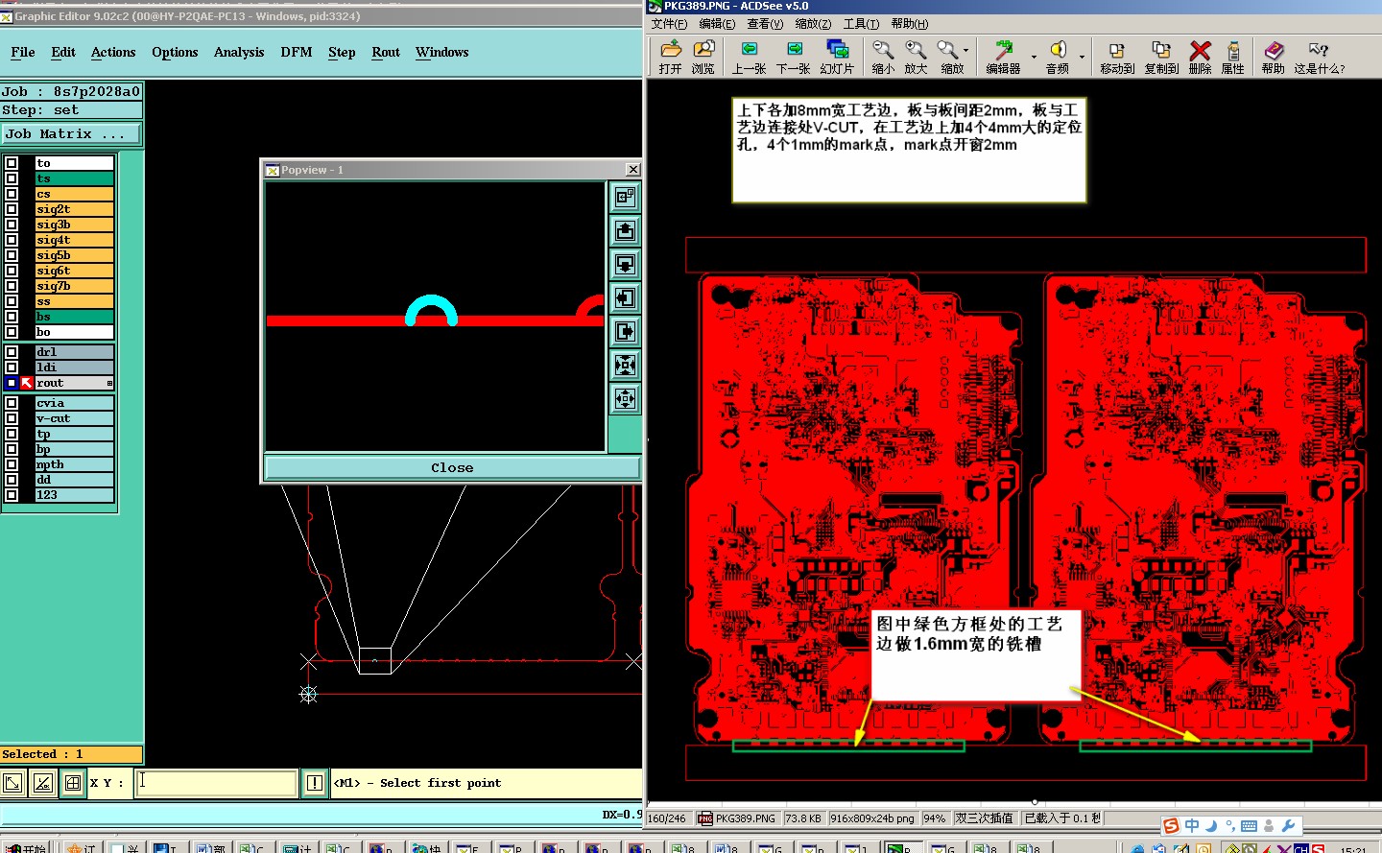Toggle the checkbox for layer 'v-cut'
Image resolution: width=1382 pixels, height=853 pixels.
tap(12, 418)
